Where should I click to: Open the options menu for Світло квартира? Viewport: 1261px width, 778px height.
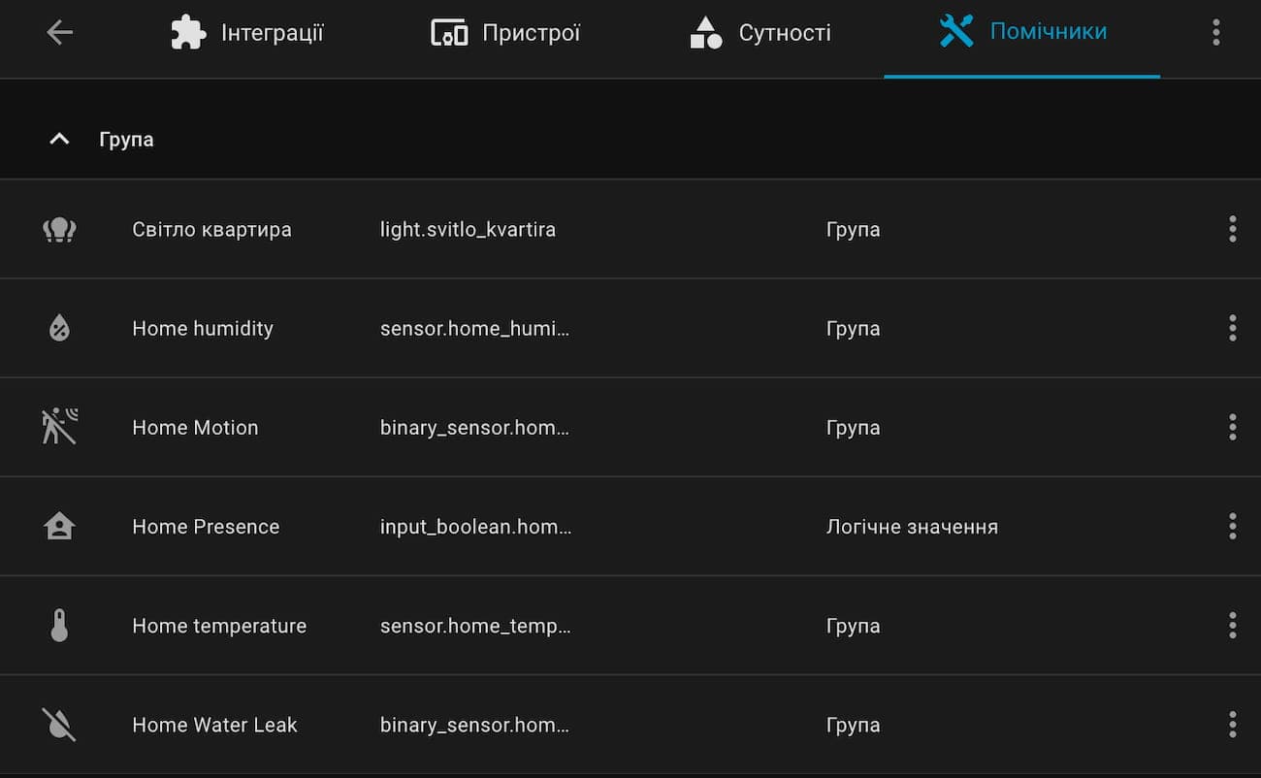tap(1233, 229)
